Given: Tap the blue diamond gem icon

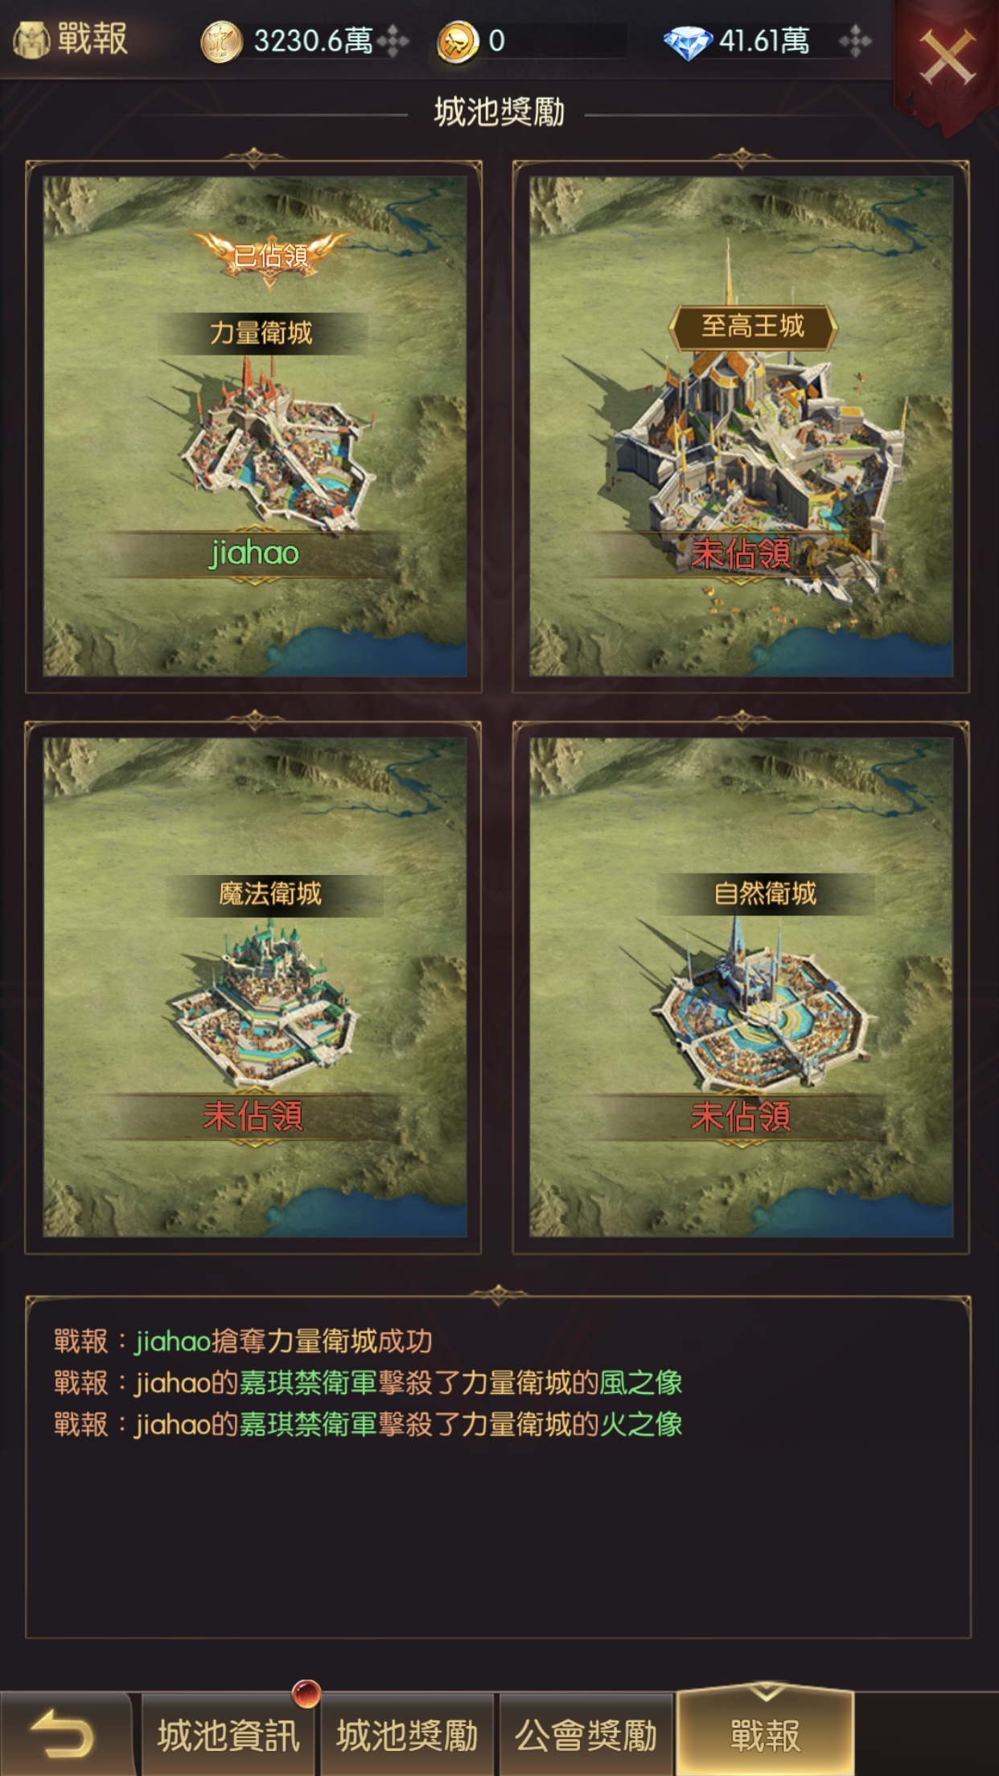Looking at the screenshot, I should 688,43.
